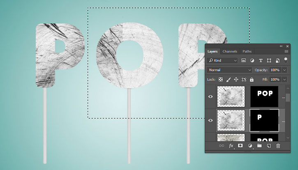Collapse the panel with double-arrow icon
The image size is (298, 170).
pyautogui.click(x=281, y=46)
